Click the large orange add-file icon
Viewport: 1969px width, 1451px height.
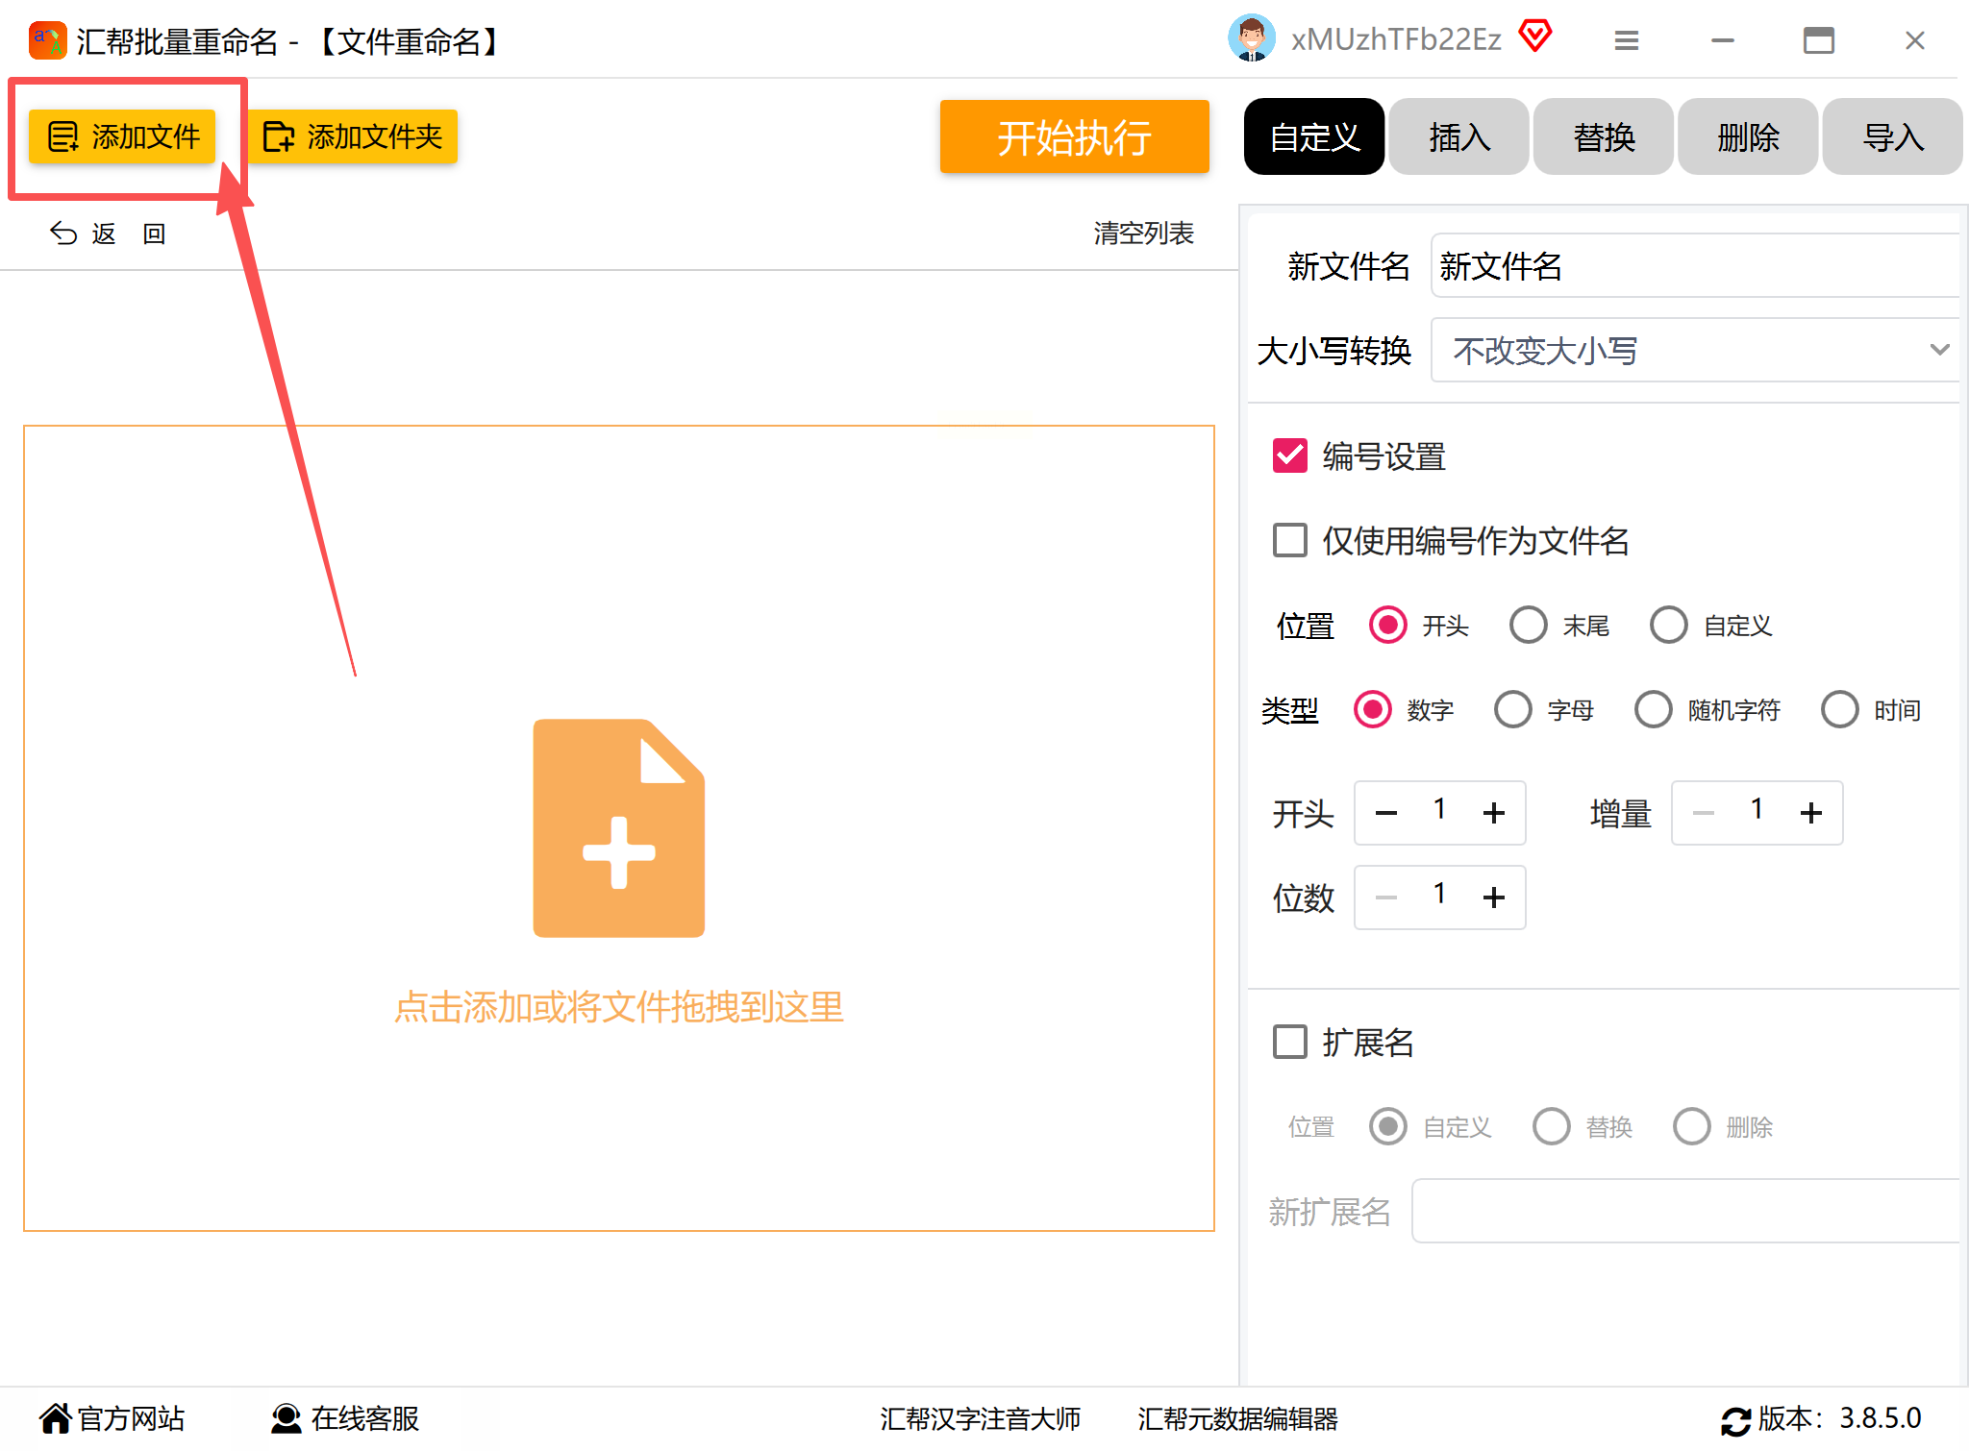618,828
